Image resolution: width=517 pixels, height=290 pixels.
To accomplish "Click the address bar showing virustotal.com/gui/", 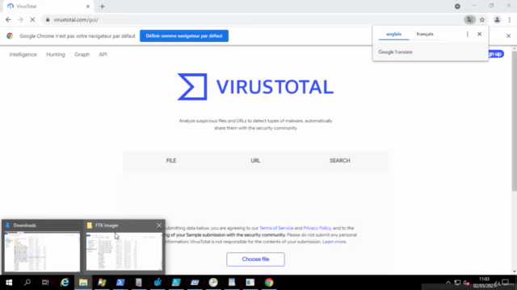I will [252, 19].
